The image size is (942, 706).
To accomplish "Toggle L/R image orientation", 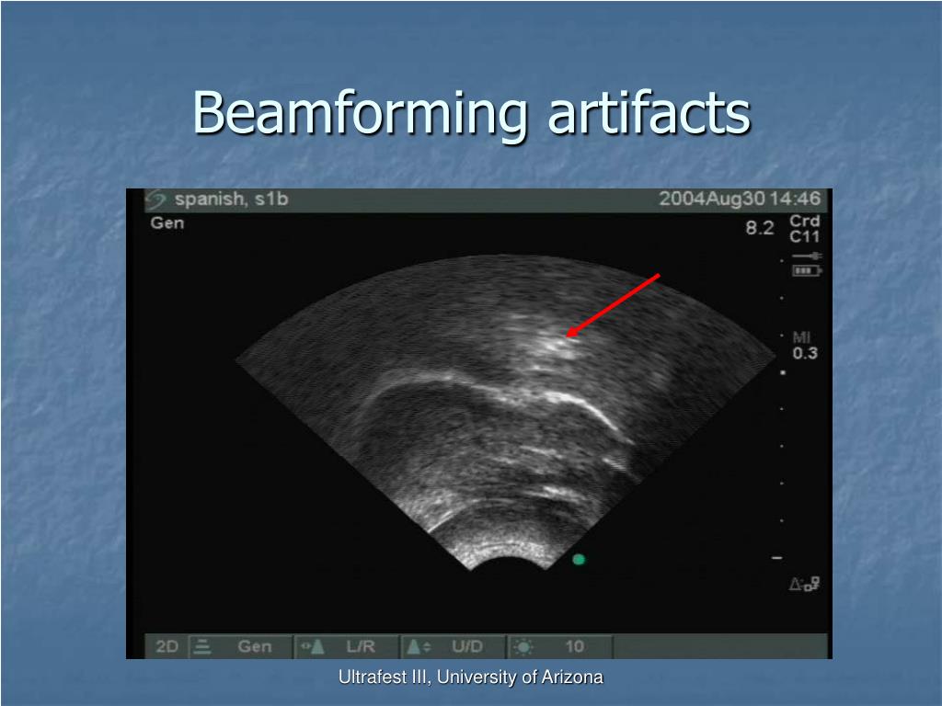I will pos(361,646).
